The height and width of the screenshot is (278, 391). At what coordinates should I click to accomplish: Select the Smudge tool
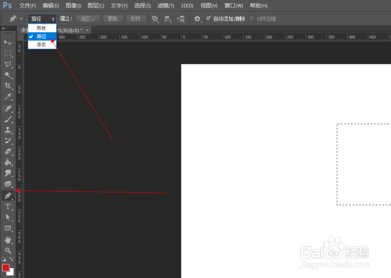tap(8, 173)
